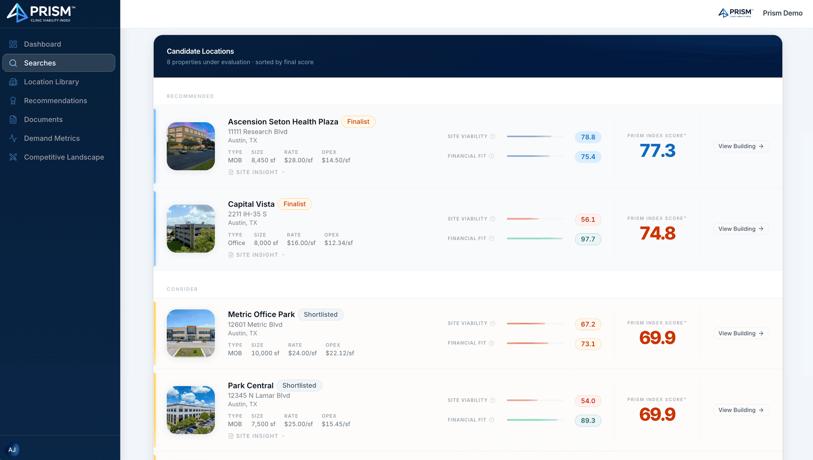The image size is (813, 460).
Task: Expand Site Insight chevron for Ascension Seton
Action: coord(284,172)
